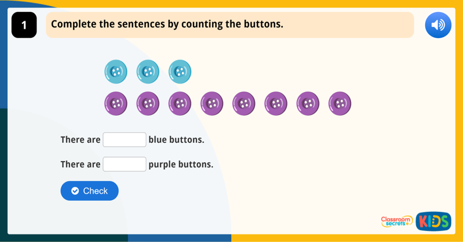The height and width of the screenshot is (242, 463).
Task: Click the second purple button
Action: (148, 103)
